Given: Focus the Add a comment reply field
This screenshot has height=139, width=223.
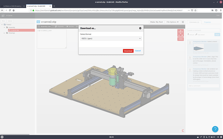Looking at the screenshot, I should click(204, 86).
